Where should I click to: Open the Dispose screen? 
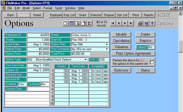pyautogui.click(x=109, y=15)
